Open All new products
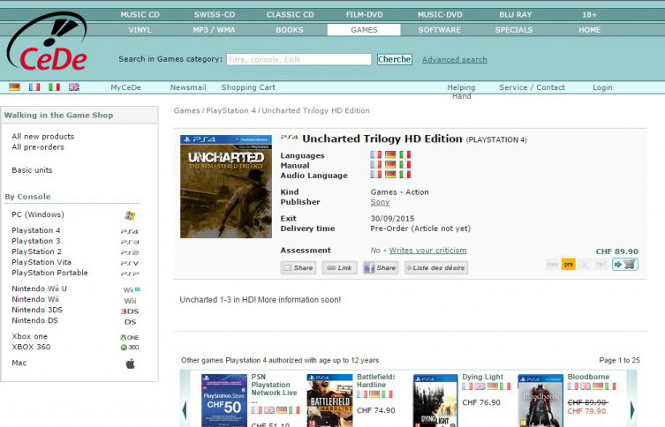The width and height of the screenshot is (665, 427). [43, 137]
